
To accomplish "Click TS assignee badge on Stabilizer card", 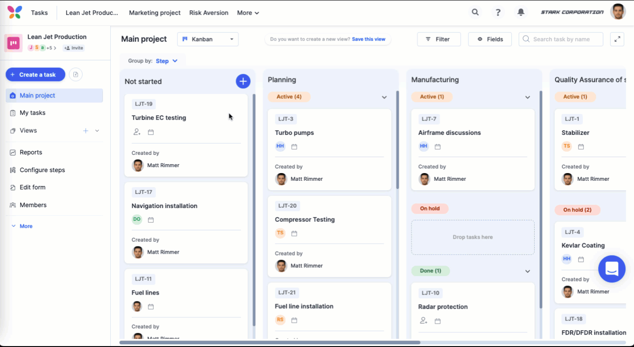I will tap(567, 146).
